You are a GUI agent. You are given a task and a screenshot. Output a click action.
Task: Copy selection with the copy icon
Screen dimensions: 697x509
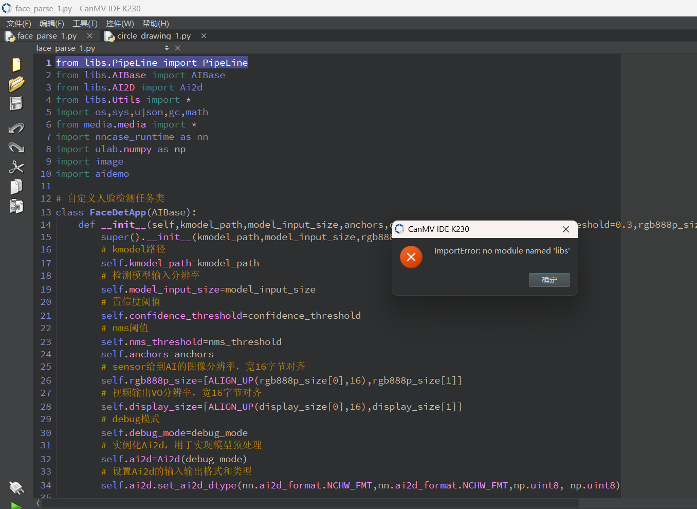(16, 187)
